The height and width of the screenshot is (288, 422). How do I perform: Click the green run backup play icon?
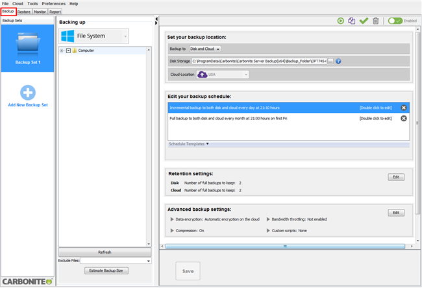341,21
